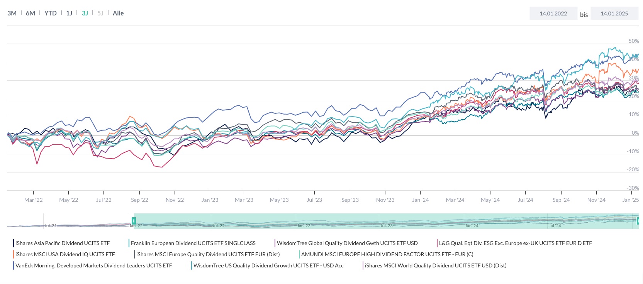Image resolution: width=643 pixels, height=284 pixels.
Task: Hide the iShares MSCI USA Dividend IQ line
Action: tap(64, 254)
